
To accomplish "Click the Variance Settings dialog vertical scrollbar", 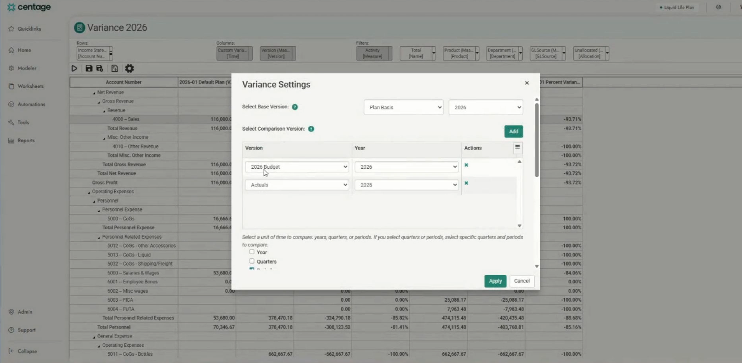I will click(x=537, y=139).
